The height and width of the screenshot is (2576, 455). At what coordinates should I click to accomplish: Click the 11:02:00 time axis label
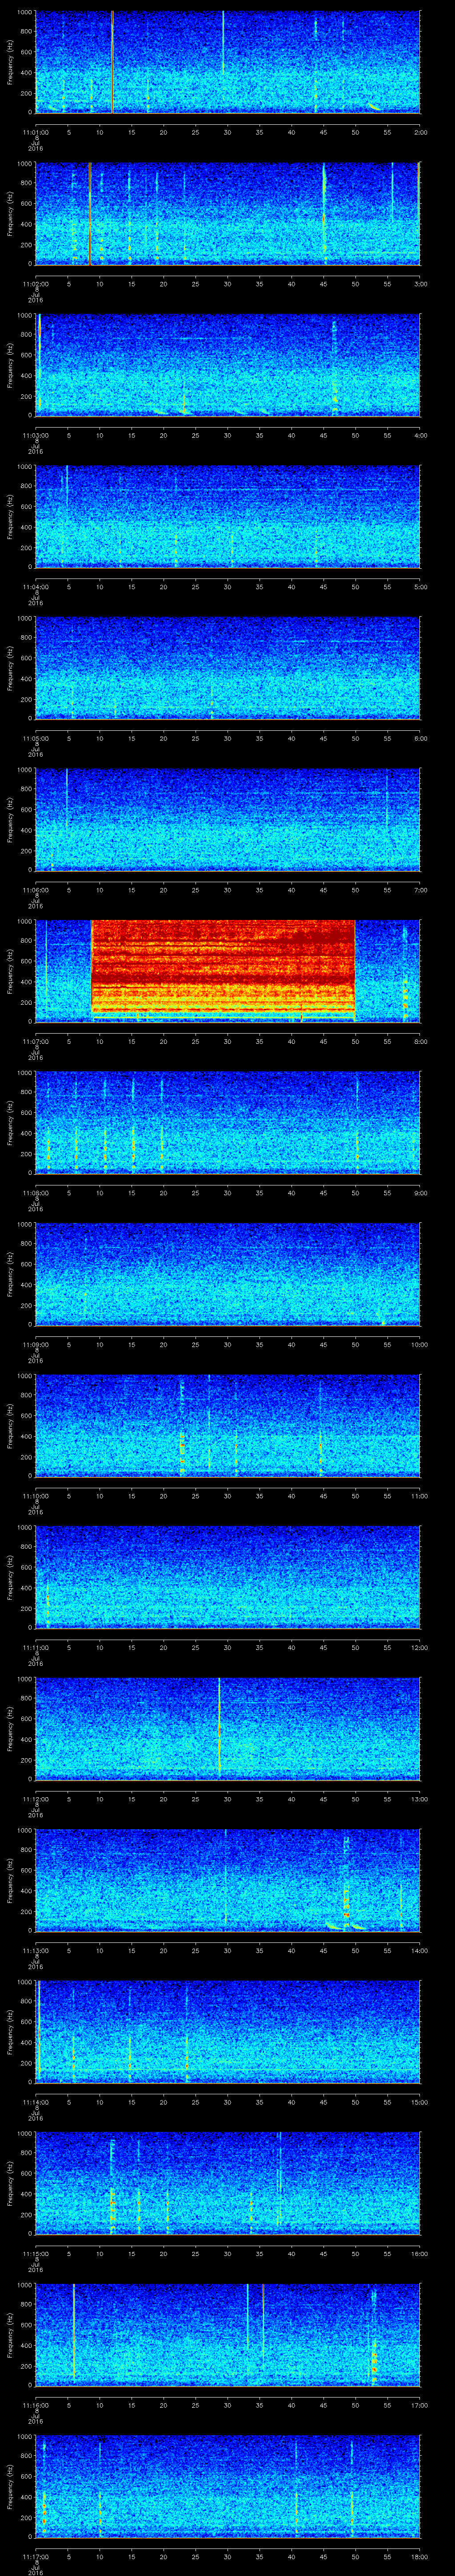[x=35, y=284]
